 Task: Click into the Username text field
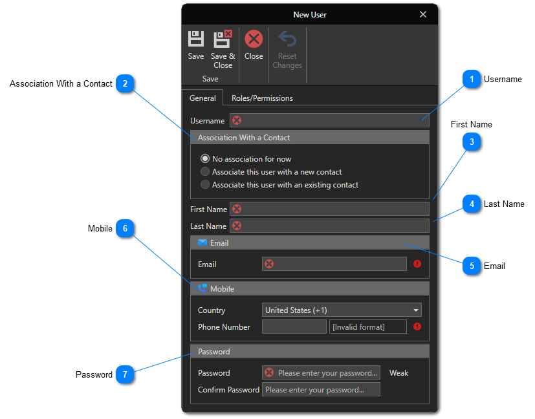[x=333, y=120]
